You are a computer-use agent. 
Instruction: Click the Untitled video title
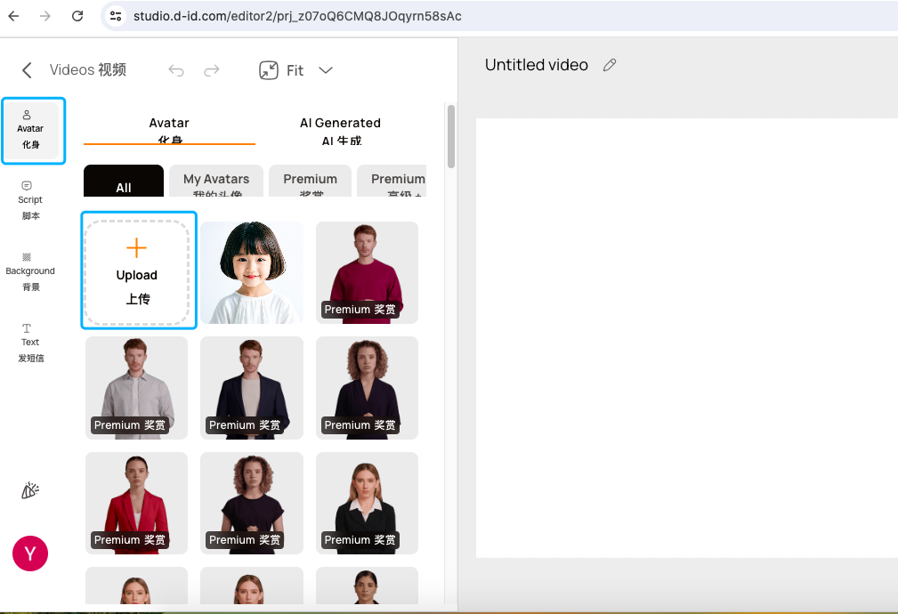[x=537, y=65]
